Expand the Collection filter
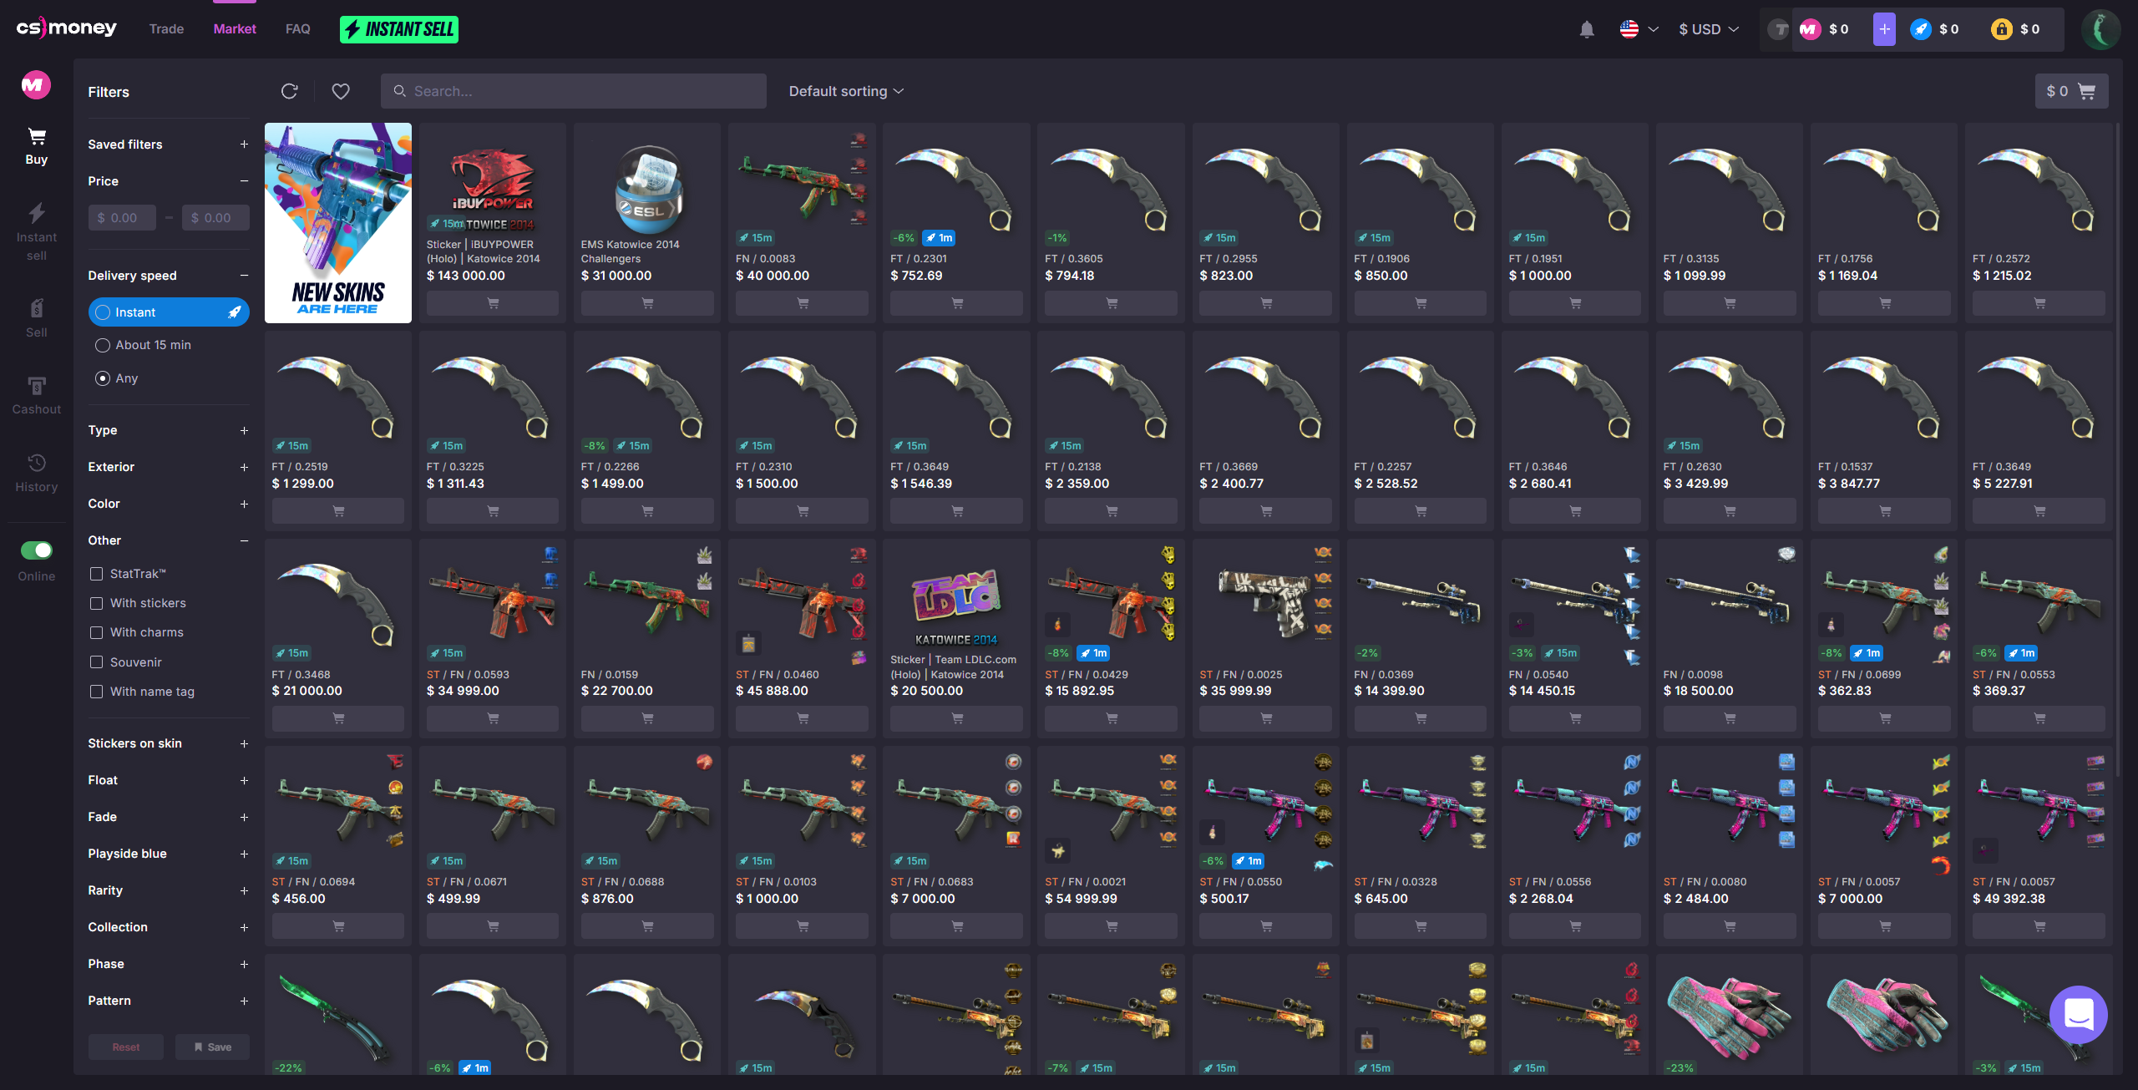Image resolution: width=2138 pixels, height=1090 pixels. click(169, 927)
